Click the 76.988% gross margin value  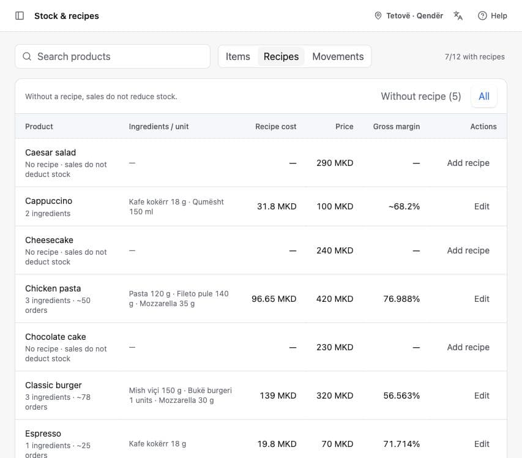coord(401,299)
